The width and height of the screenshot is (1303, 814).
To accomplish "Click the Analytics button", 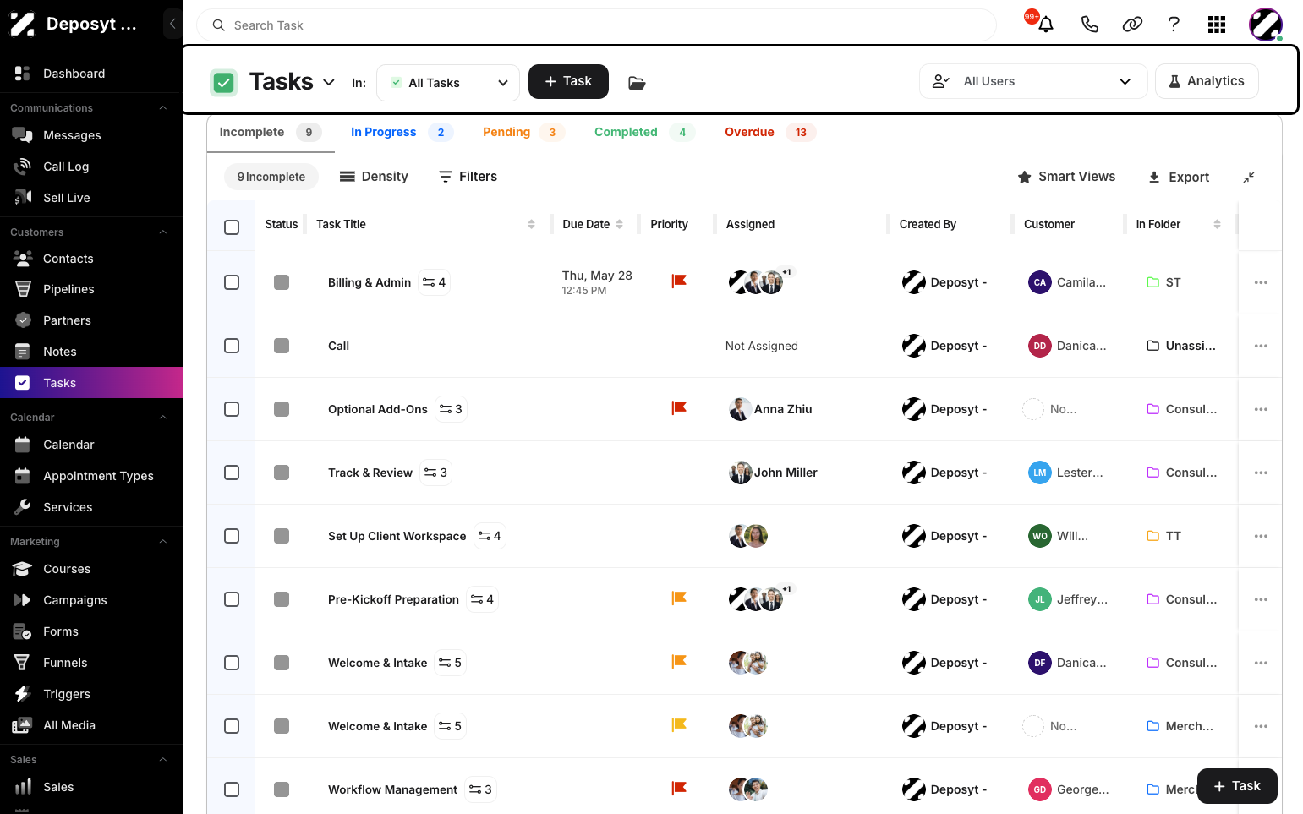I will 1207,81.
